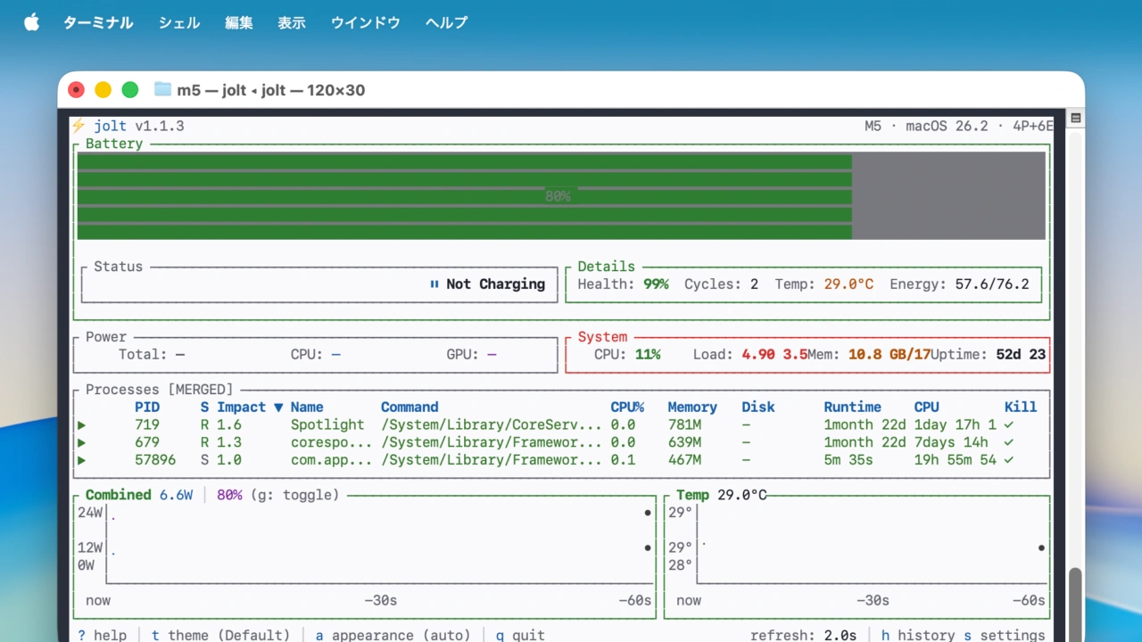Expand the Spotlight process row
This screenshot has width=1142, height=642.
coord(82,425)
